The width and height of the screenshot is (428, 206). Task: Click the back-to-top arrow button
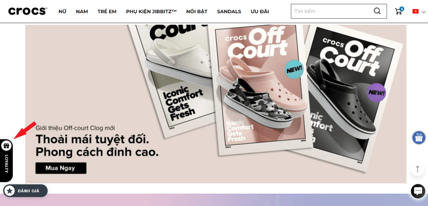pos(418,169)
